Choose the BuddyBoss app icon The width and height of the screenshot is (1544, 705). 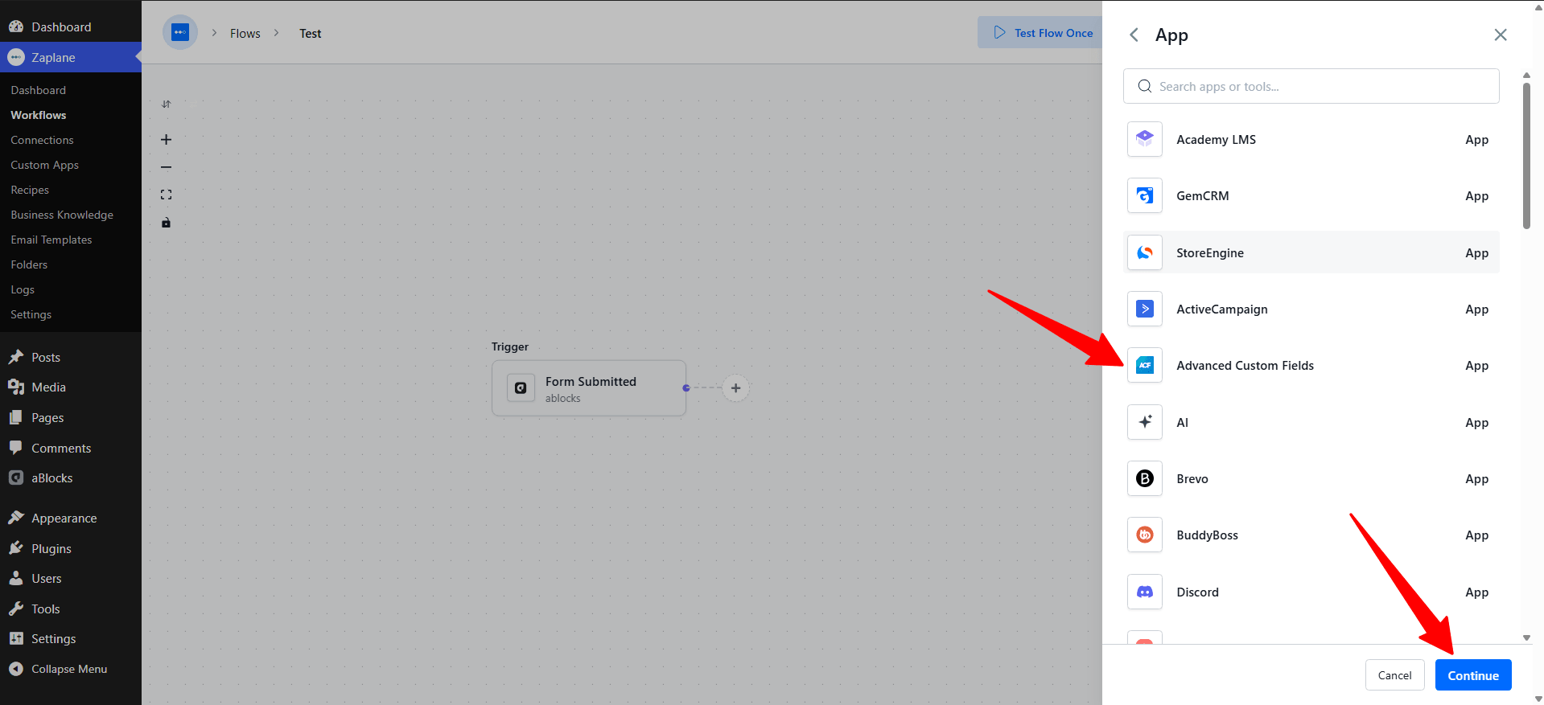1145,535
